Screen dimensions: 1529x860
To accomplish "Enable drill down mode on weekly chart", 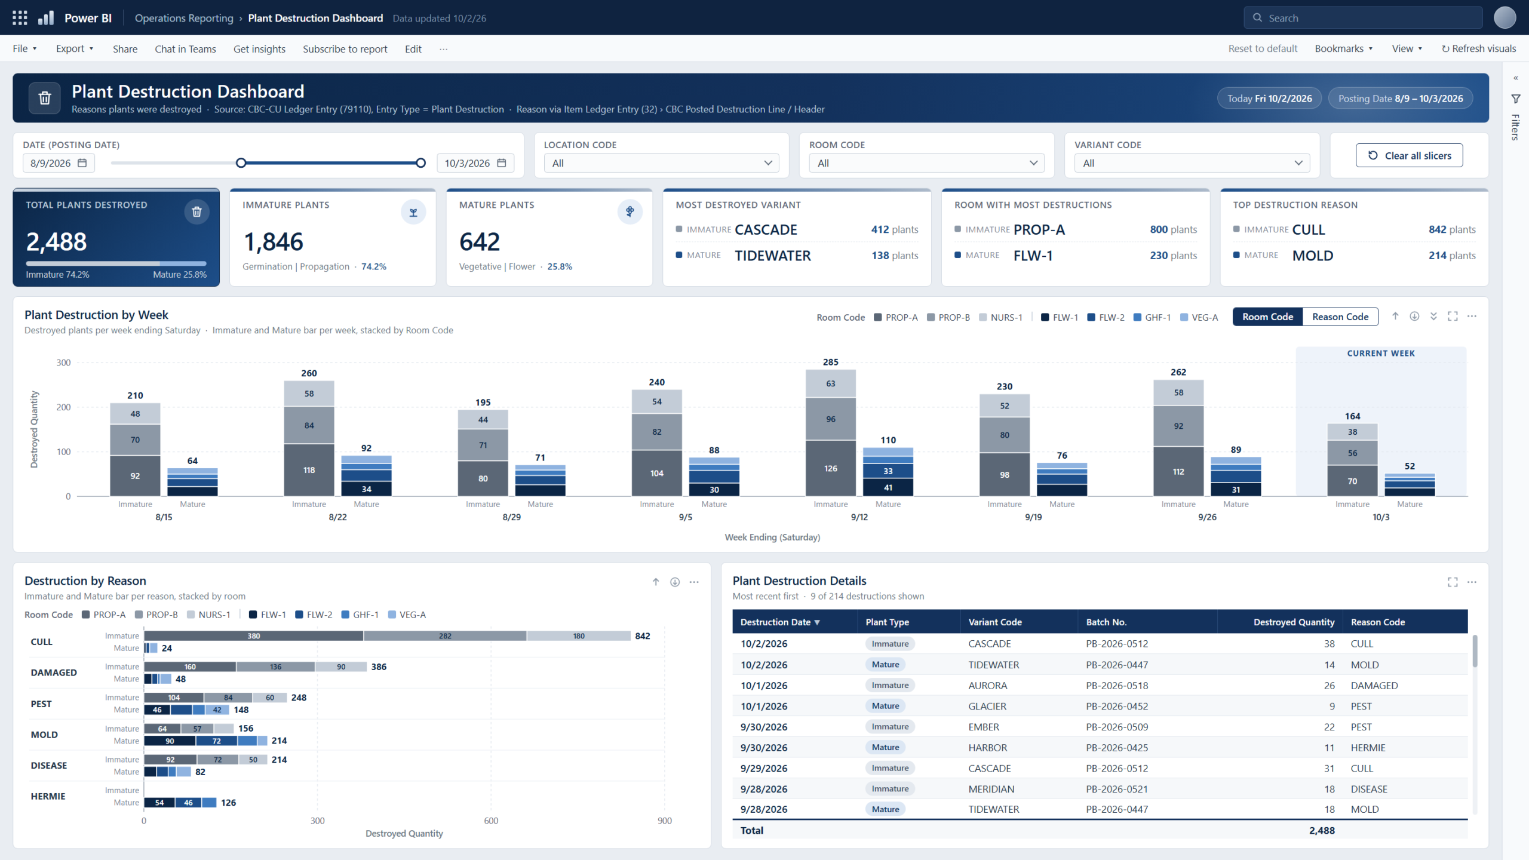I will (1414, 316).
